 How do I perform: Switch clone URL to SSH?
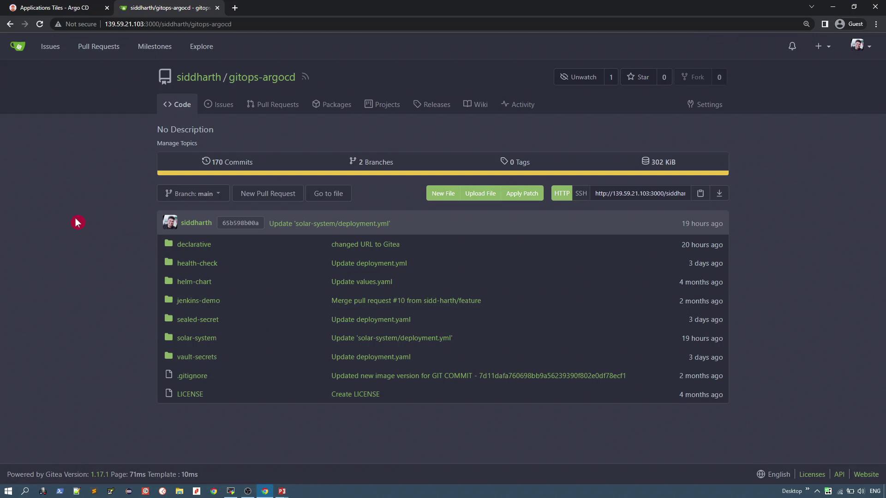[581, 193]
